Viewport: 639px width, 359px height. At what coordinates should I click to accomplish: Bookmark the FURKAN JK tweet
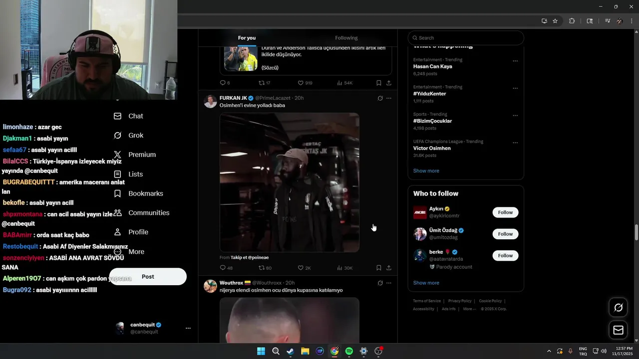click(x=379, y=268)
